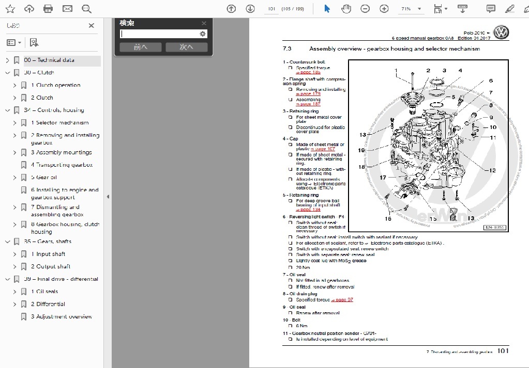Screen dimensions: 529x368
Task: Collapse the navigation pane with arrow handle
Action: pyautogui.click(x=108, y=197)
